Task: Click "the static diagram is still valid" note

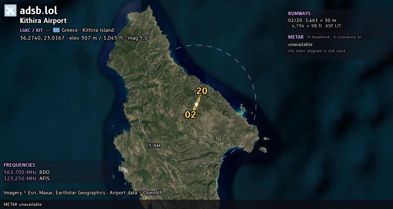Action: pyautogui.click(x=317, y=51)
